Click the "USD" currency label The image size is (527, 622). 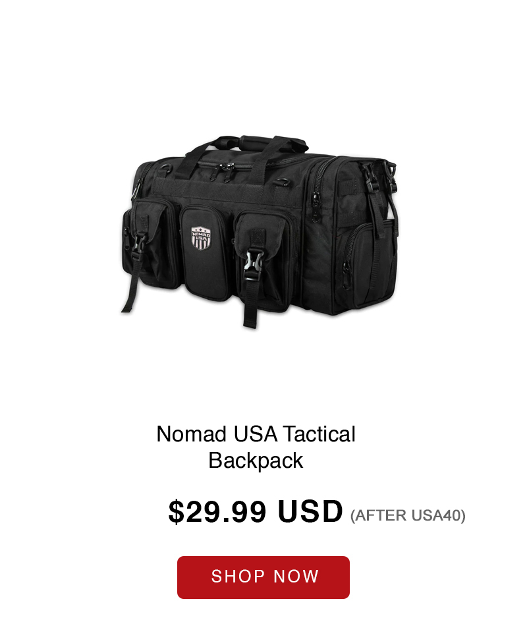pos(310,512)
